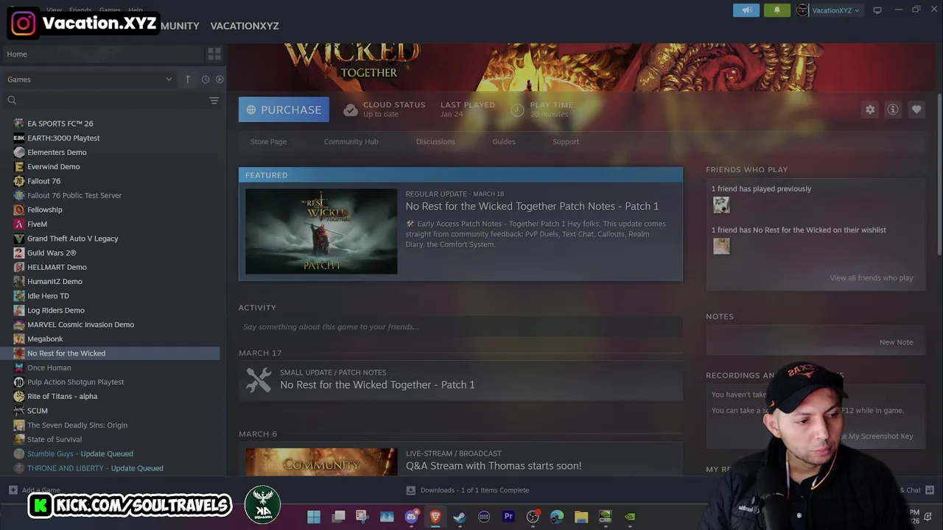Click the Patch 1 featured thumbnail

(x=321, y=231)
